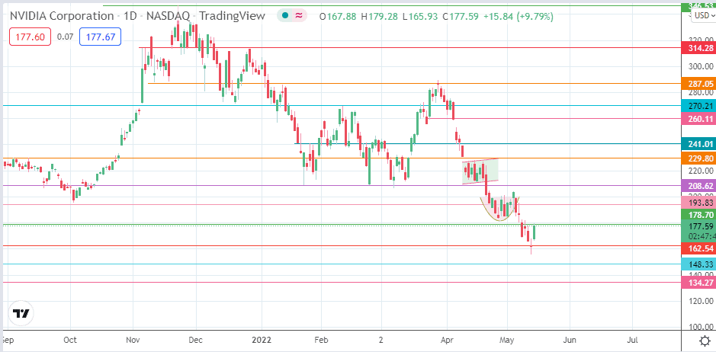The width and height of the screenshot is (716, 352).
Task: Click the Feb label on time axis
Action: (322, 340)
